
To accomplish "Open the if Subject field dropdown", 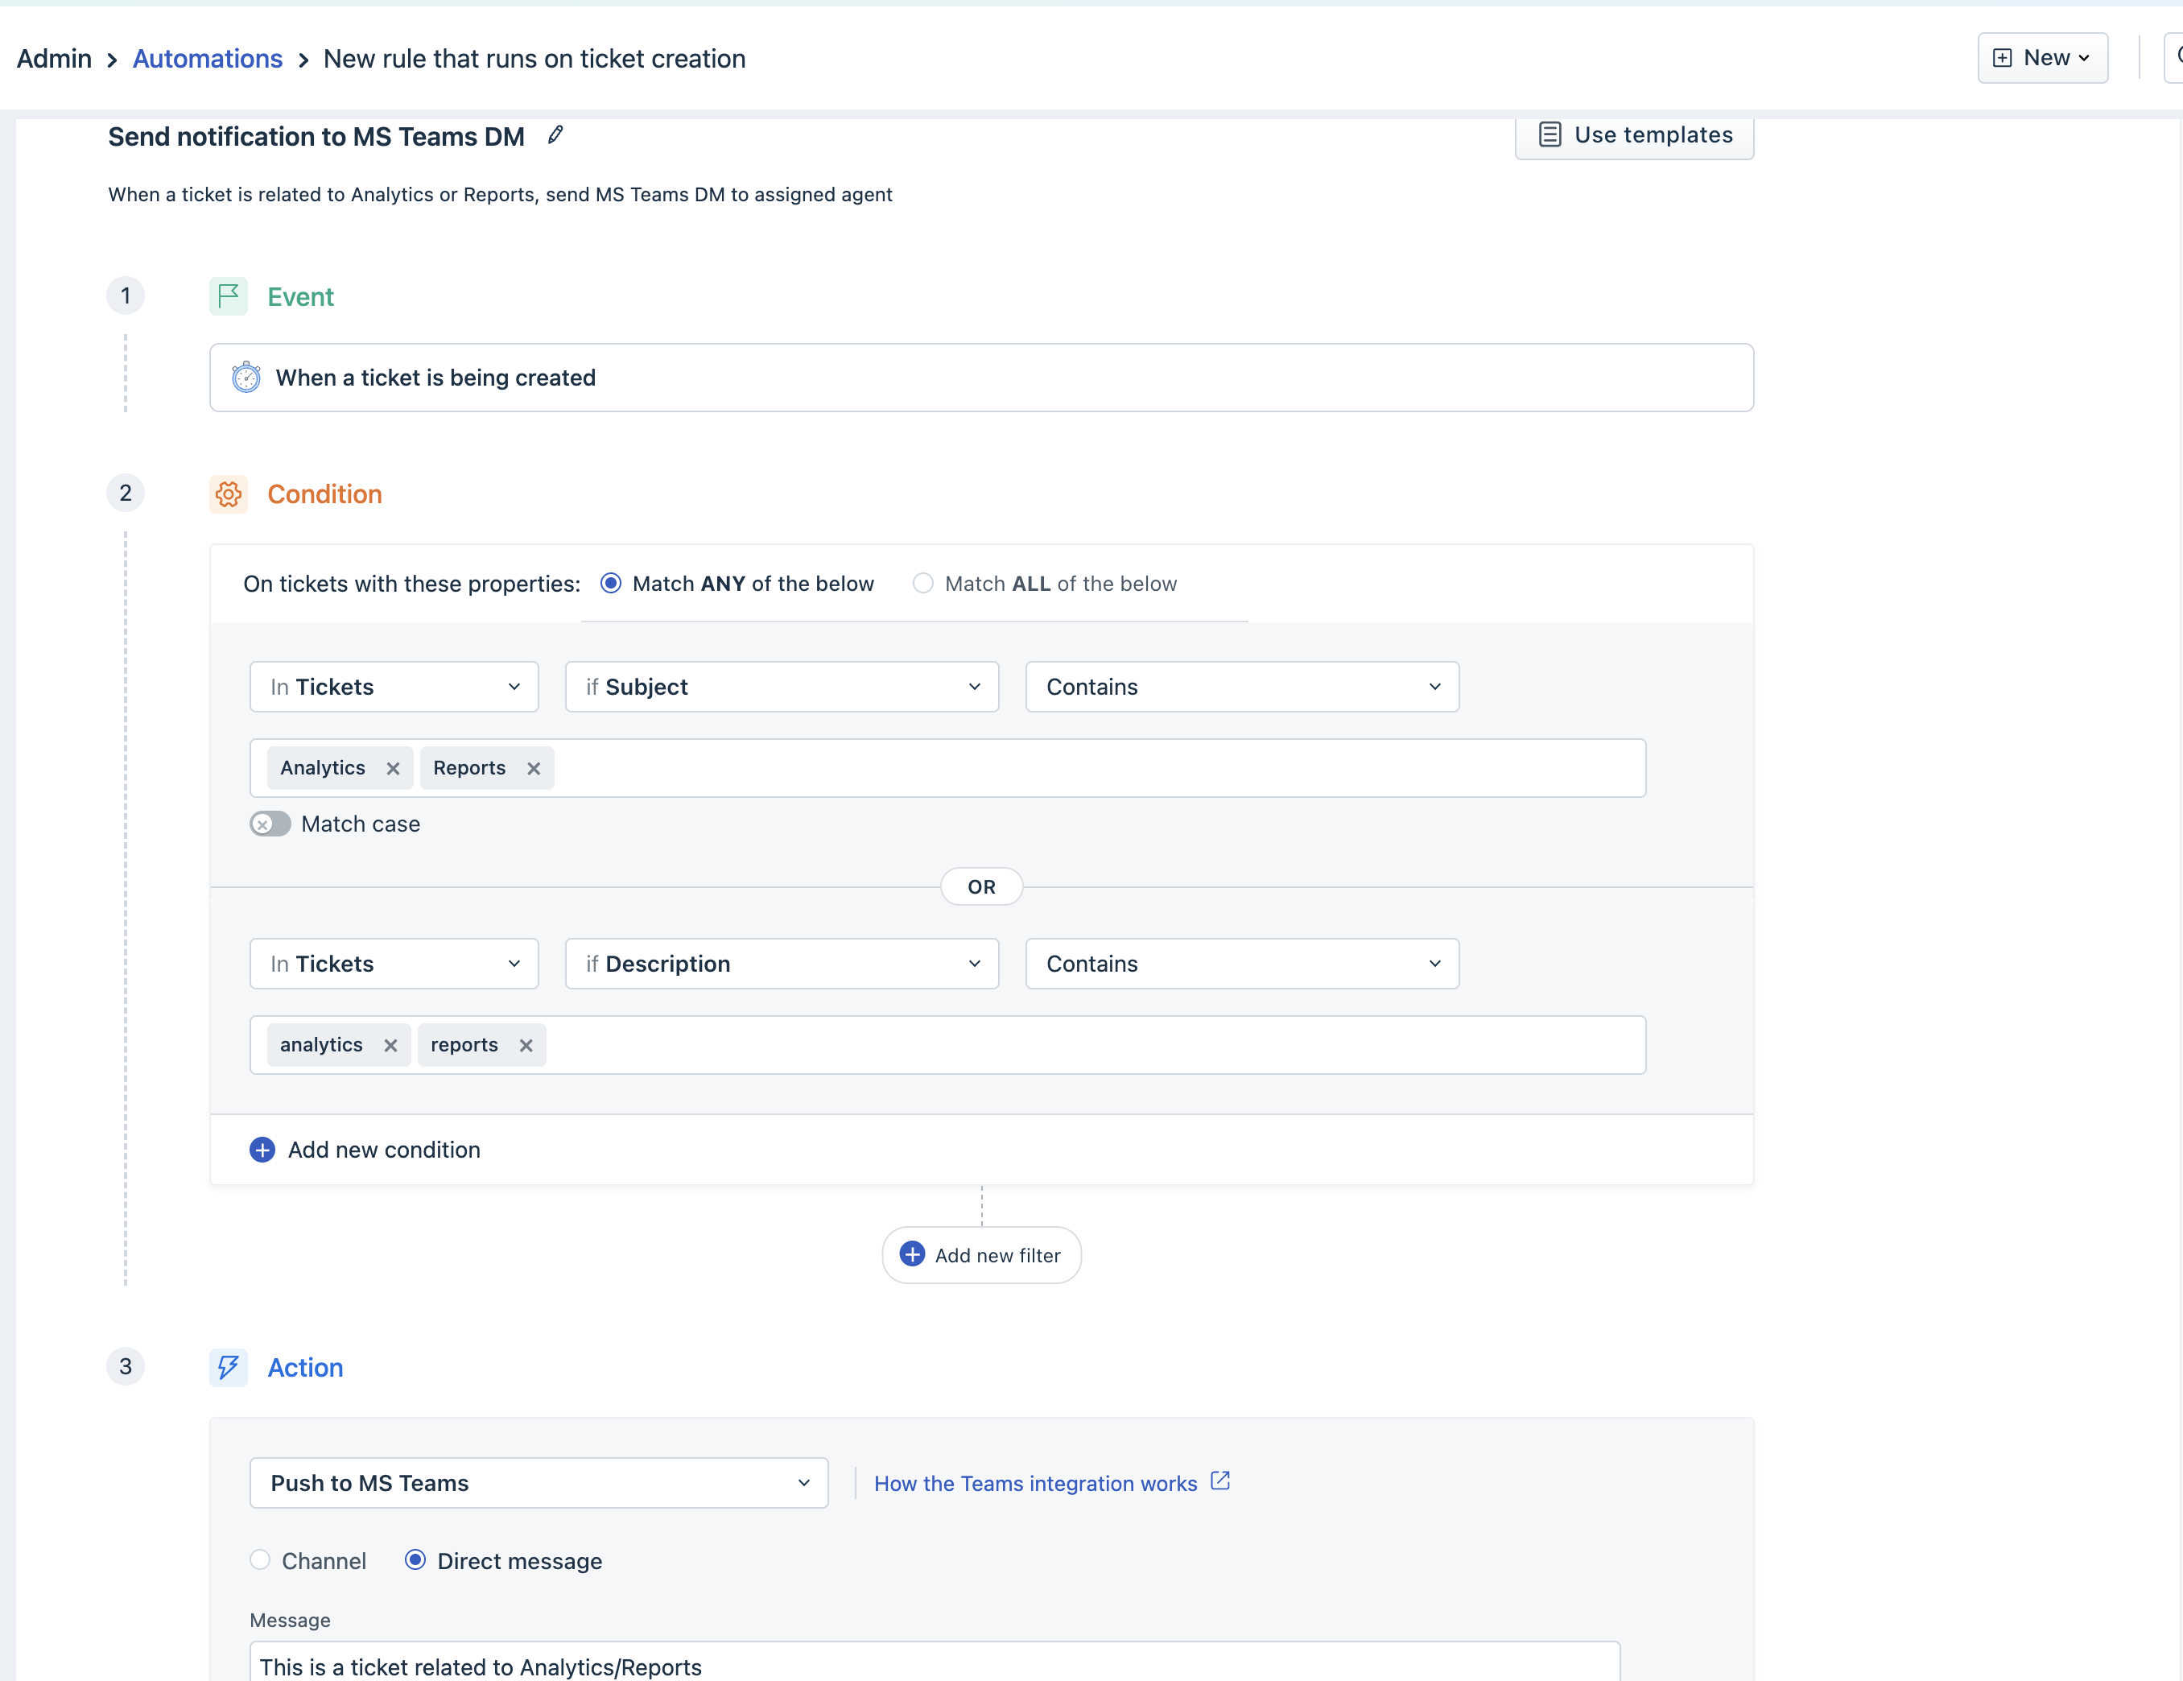I will 782,687.
